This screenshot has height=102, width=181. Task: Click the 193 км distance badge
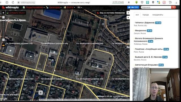tap(158, 23)
